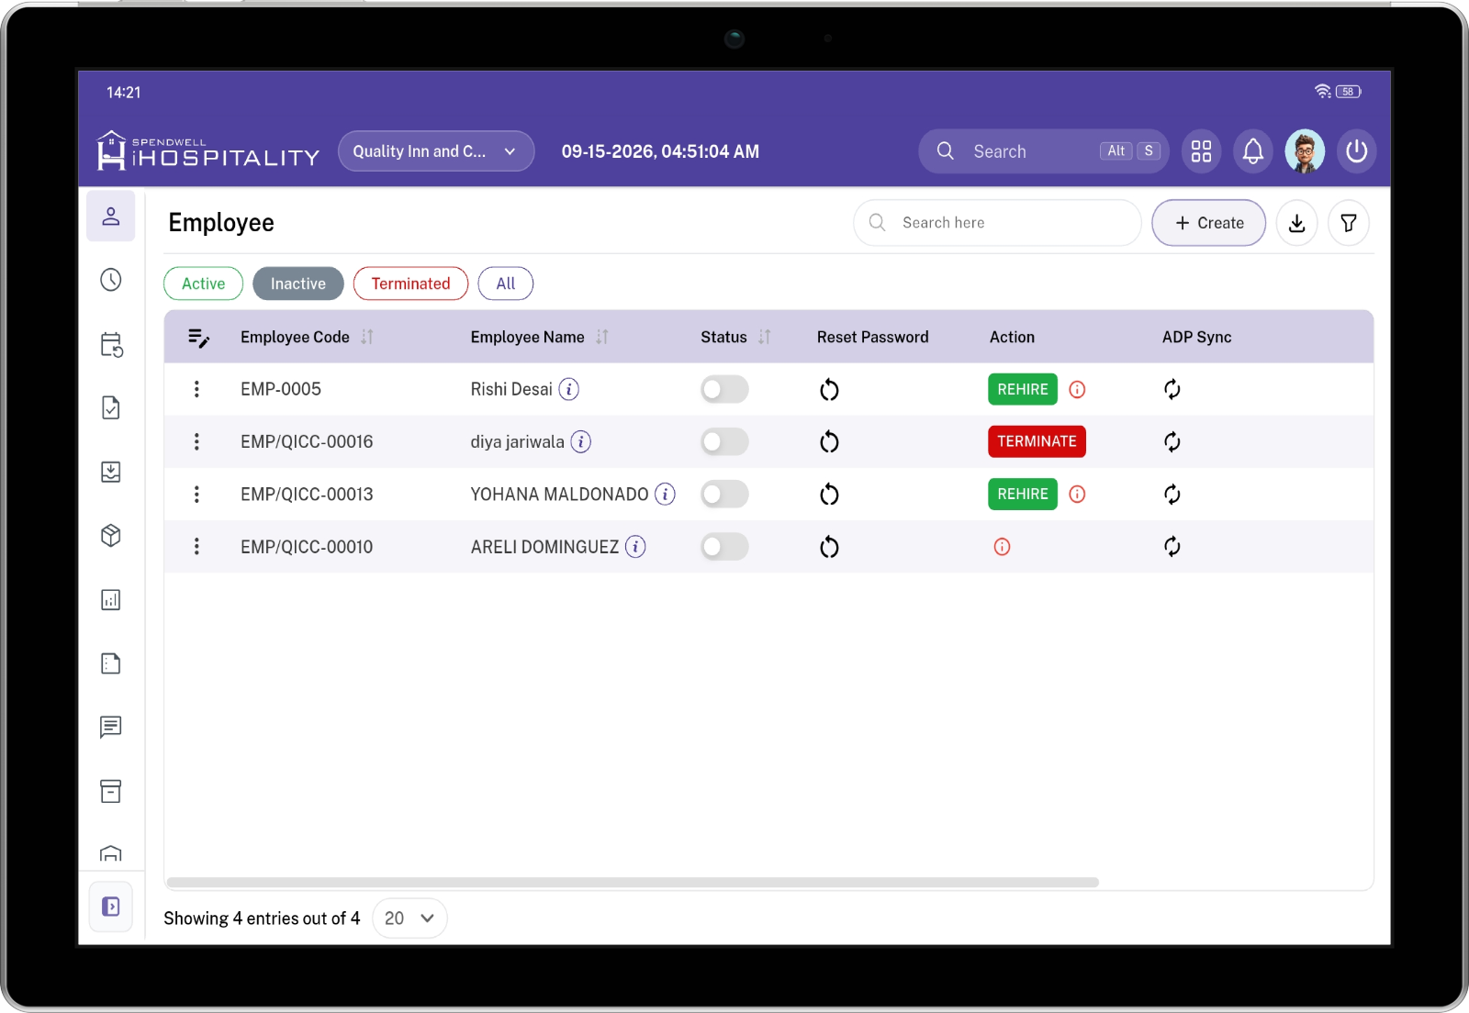Sort by Employee Code column
This screenshot has height=1013, width=1469.
367,337
